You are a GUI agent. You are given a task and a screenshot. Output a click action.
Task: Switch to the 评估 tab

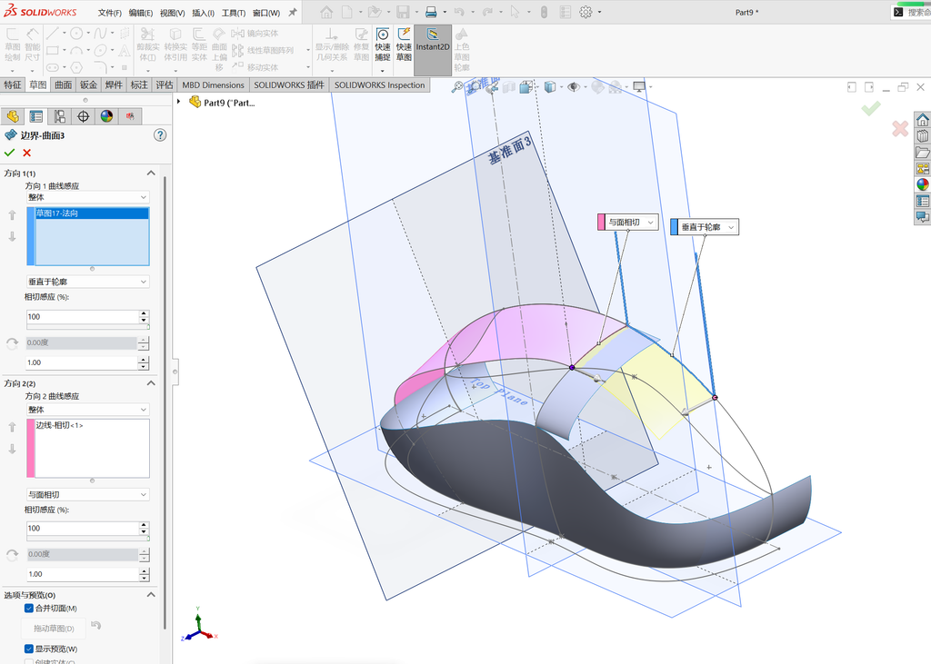165,84
